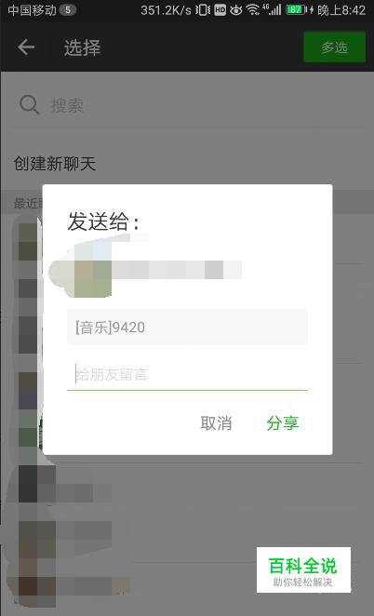Tap the notification count badge 5

[x=67, y=10]
